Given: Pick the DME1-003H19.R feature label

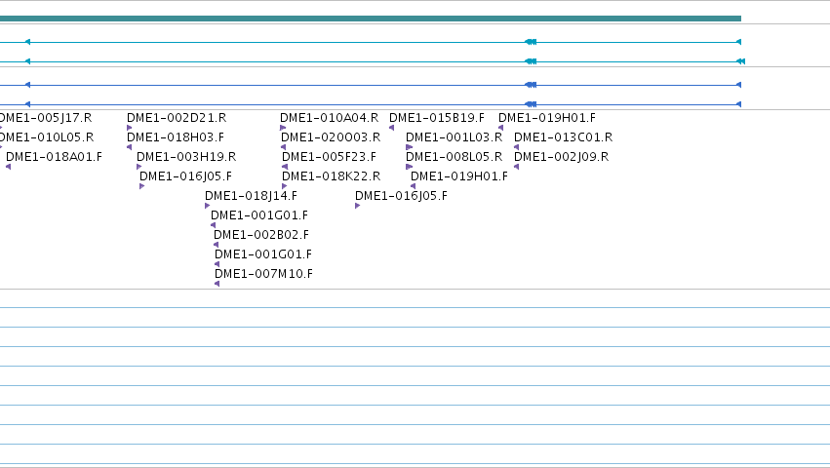Looking at the screenshot, I should point(185,157).
